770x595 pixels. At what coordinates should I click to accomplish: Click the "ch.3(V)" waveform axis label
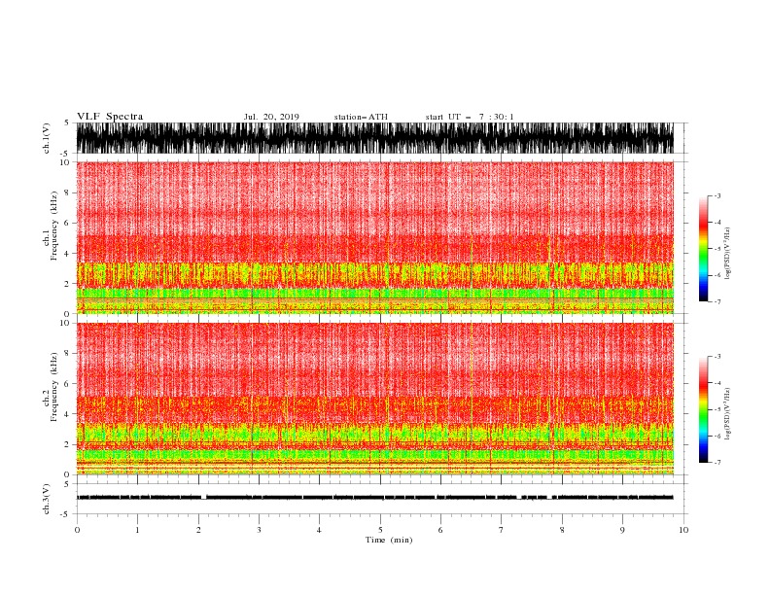point(47,499)
